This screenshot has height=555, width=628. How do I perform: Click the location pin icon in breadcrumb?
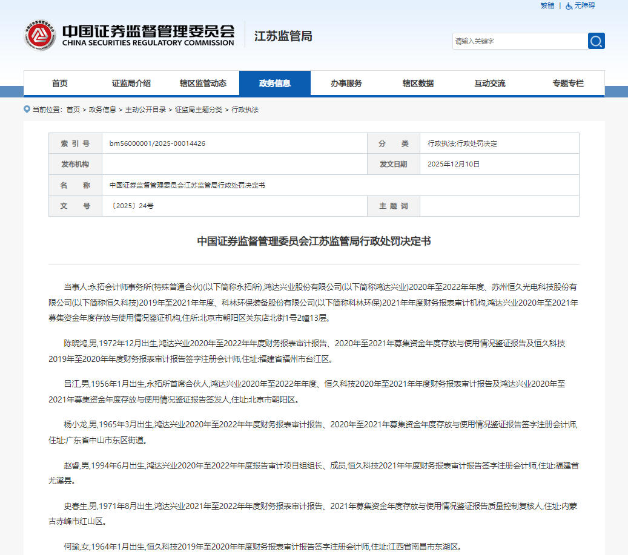tap(27, 110)
